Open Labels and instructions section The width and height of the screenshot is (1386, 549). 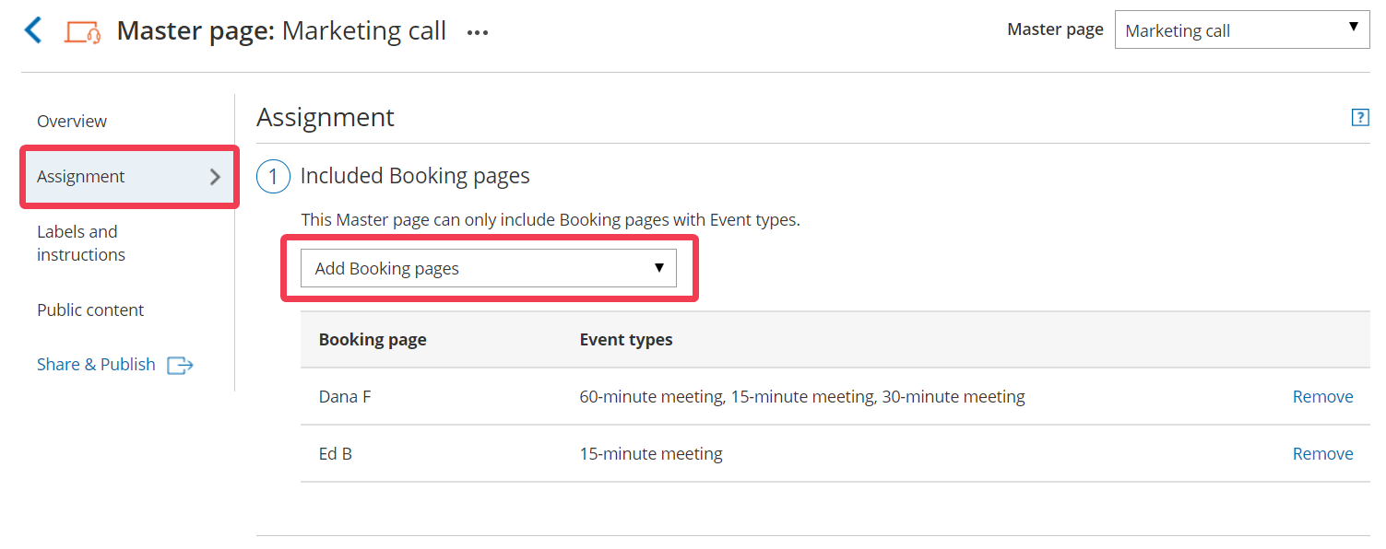80,243
